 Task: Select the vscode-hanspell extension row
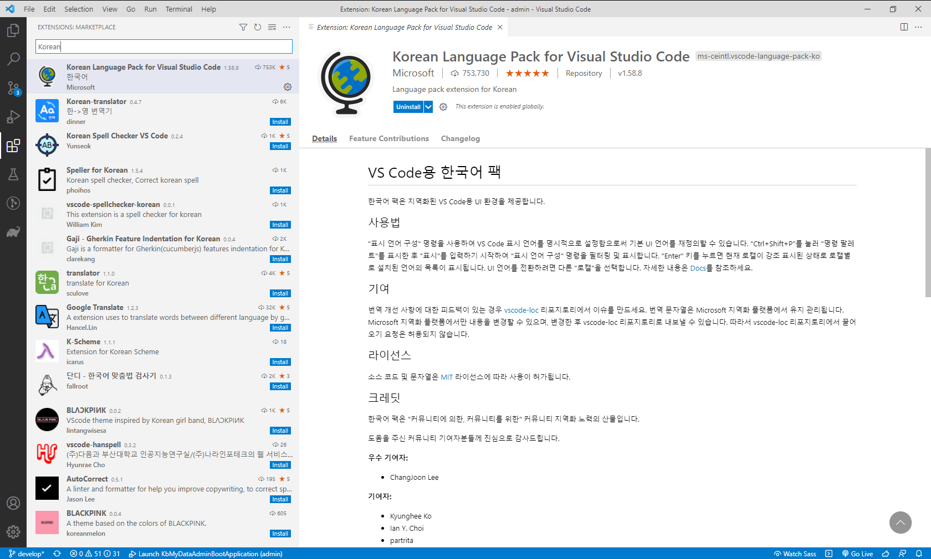[163, 454]
